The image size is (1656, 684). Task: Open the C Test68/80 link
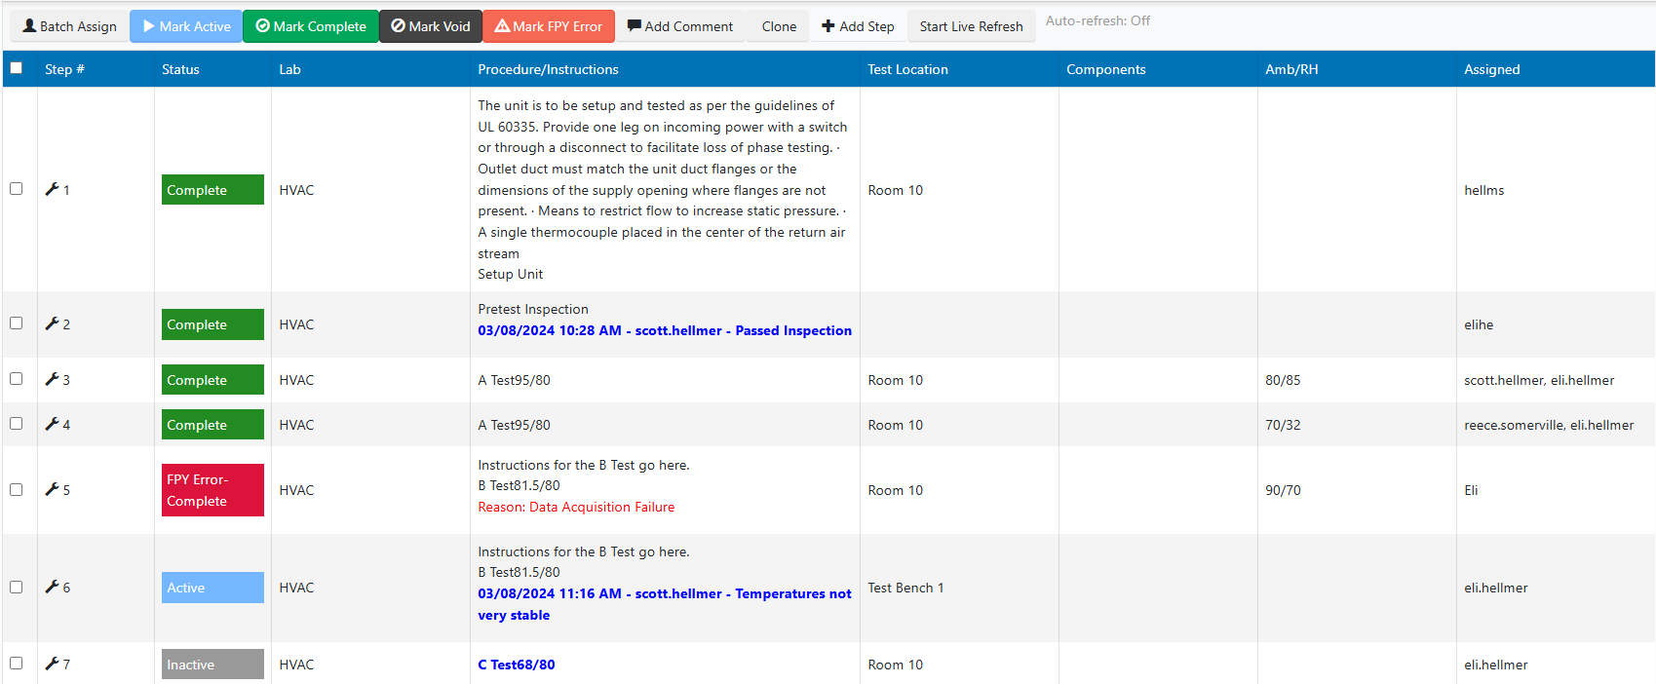click(516, 665)
